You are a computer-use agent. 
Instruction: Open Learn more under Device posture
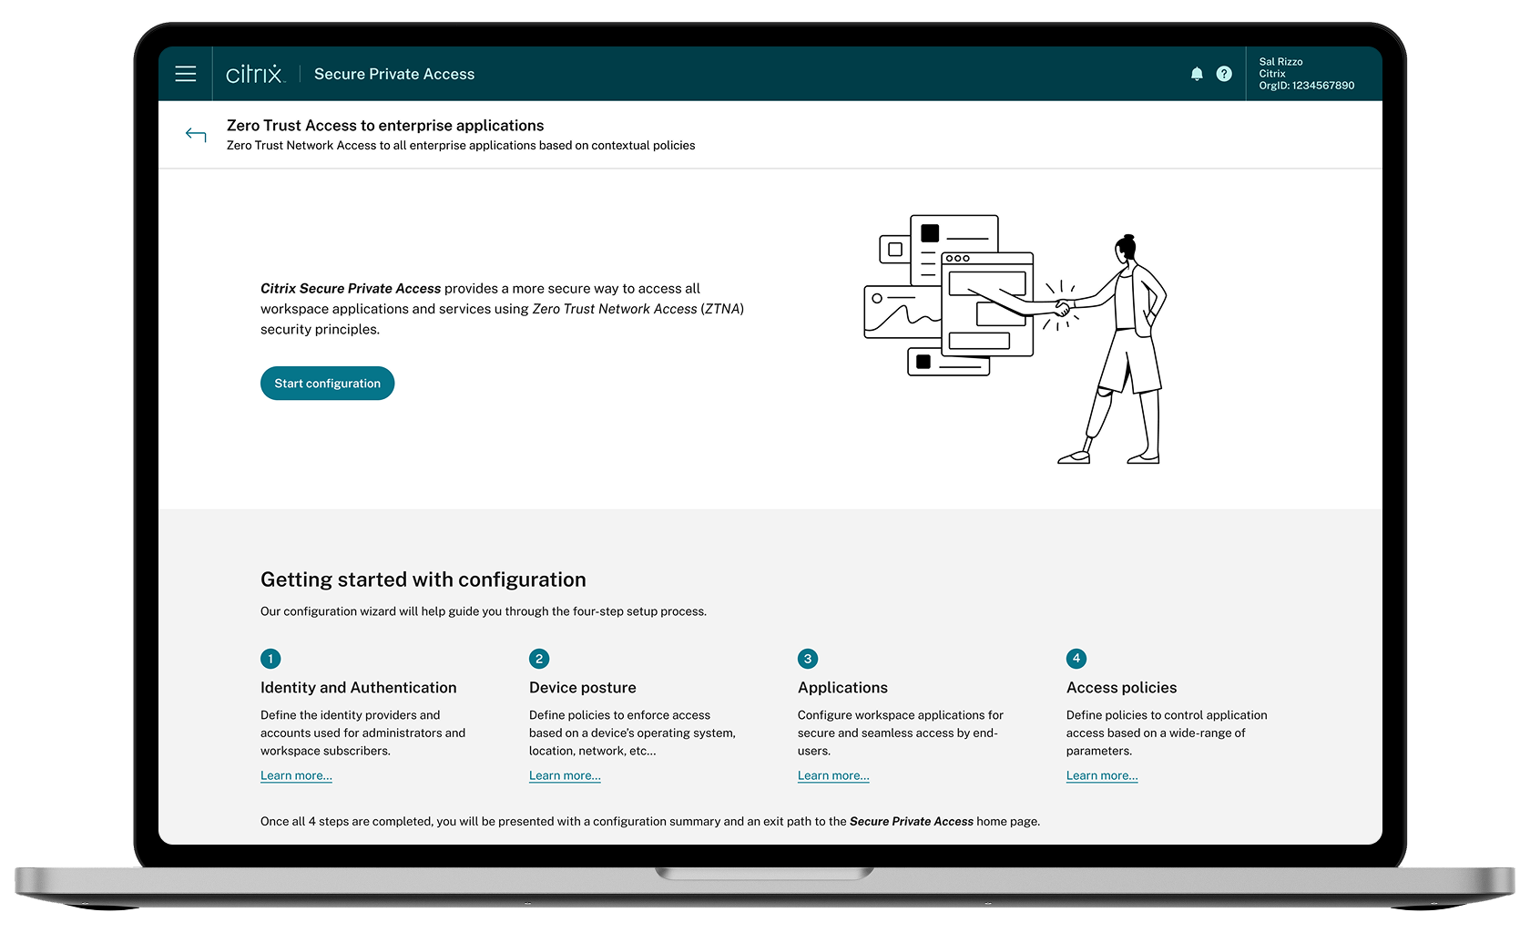[x=565, y=775]
